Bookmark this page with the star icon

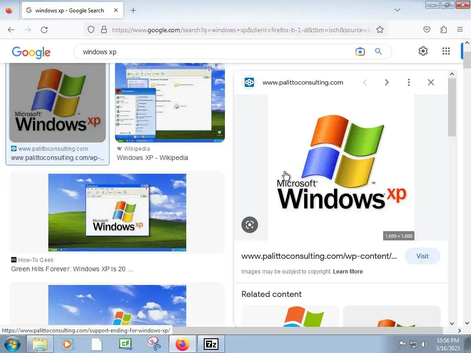(379, 30)
